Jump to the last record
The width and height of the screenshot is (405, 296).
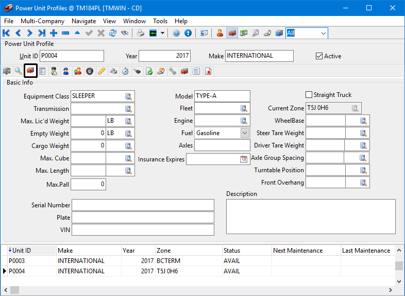42,33
